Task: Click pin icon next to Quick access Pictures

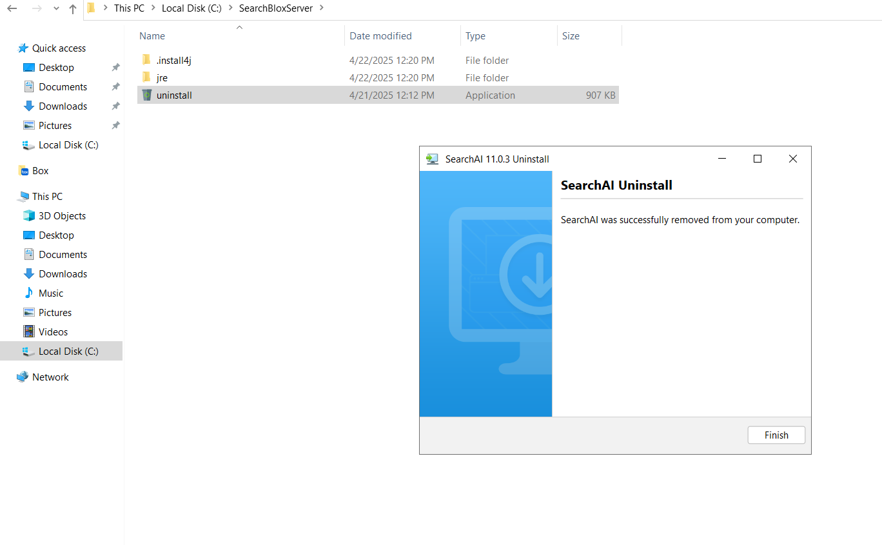Action: coord(115,126)
